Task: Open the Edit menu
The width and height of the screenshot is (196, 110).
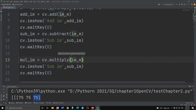Action: tap(8, 2)
